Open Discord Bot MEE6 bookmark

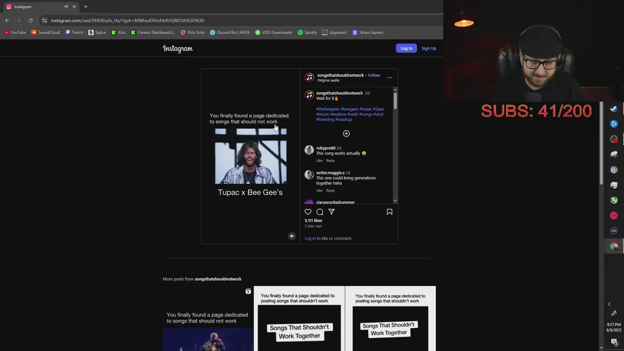[x=230, y=33]
